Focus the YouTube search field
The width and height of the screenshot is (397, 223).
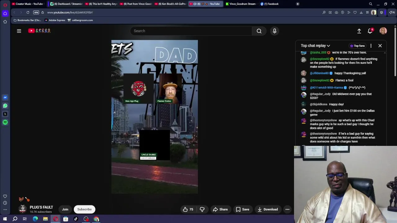pyautogui.click(x=191, y=31)
